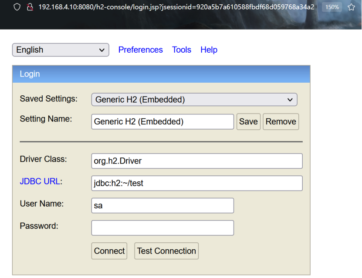Screen dimensions: 362x278
Task: Click inside the Password field
Action: 162,228
